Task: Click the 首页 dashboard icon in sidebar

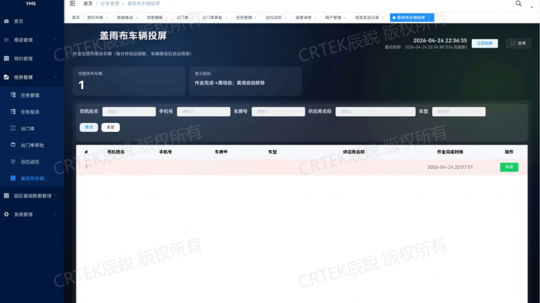Action: (6, 21)
